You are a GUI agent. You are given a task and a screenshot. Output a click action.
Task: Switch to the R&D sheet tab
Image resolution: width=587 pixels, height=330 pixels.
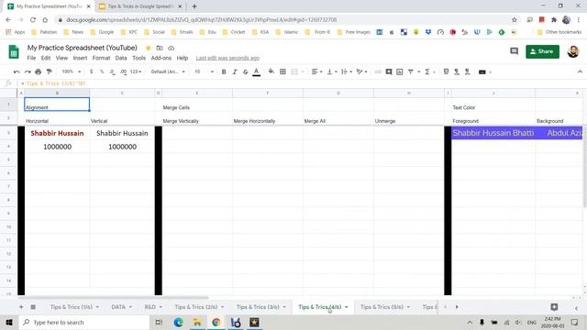click(150, 307)
